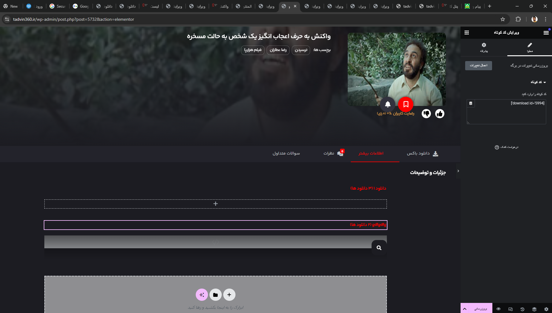Expand save options arrow beside بروزرسانی
The image size is (552, 313).
pyautogui.click(x=465, y=309)
